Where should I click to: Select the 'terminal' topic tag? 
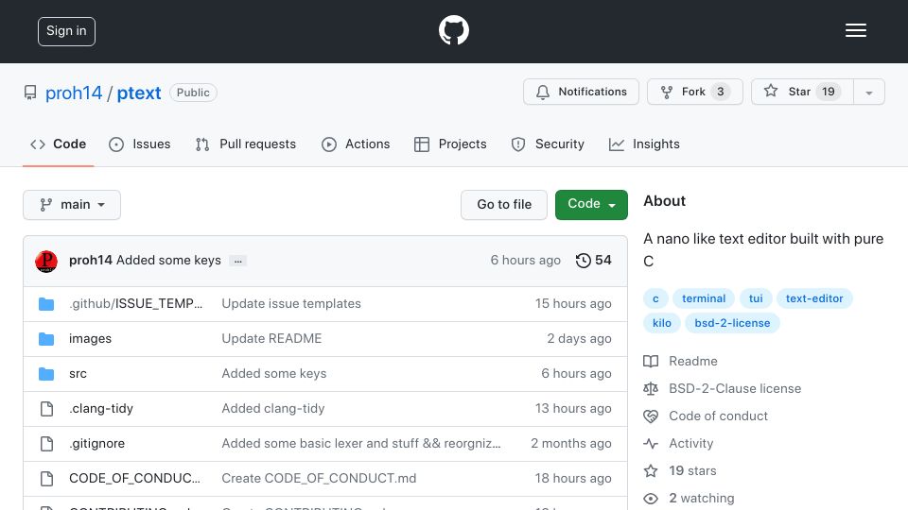pos(704,298)
